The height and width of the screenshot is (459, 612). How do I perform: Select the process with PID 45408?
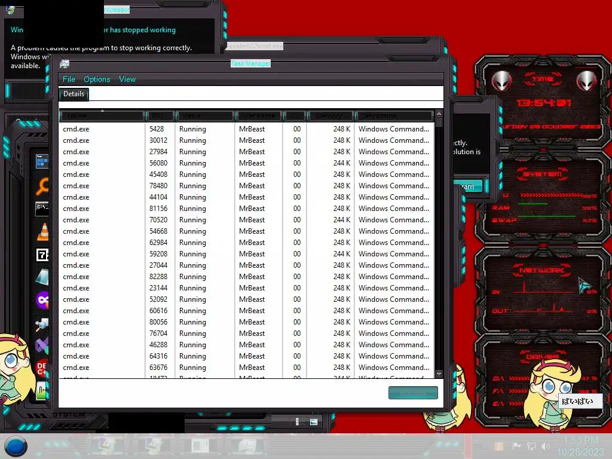pyautogui.click(x=246, y=174)
